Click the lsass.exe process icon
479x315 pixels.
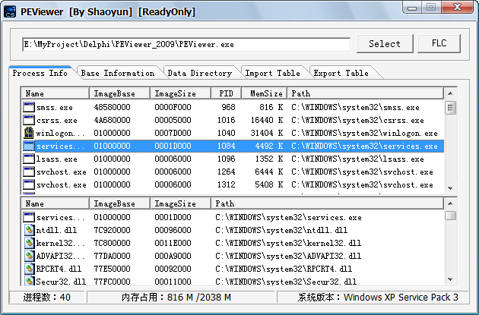29,159
